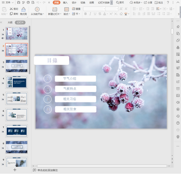181x174 pixels.
Task: Expand more ribbon tabs arrow
Action: click(111, 2)
